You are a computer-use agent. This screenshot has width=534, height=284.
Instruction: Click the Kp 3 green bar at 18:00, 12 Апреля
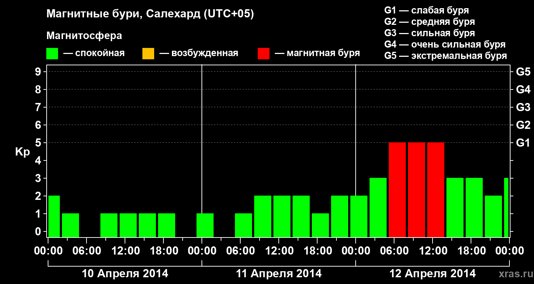click(474, 208)
